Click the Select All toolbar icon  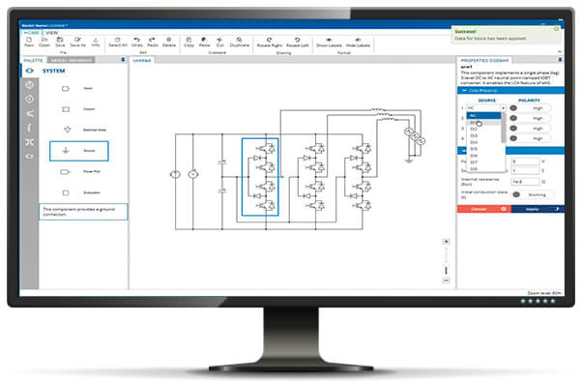point(117,40)
